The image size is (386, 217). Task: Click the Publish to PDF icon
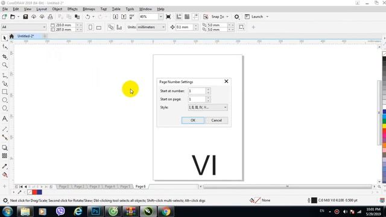pos(132,17)
